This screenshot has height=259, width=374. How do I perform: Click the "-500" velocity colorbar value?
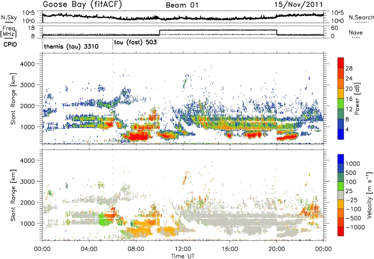click(353, 218)
